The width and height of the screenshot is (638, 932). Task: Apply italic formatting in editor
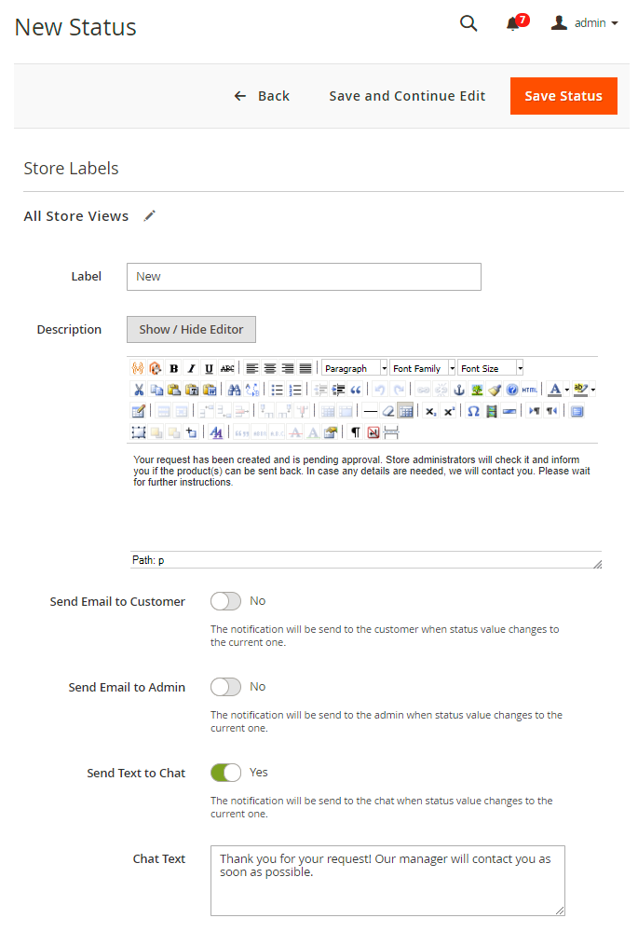[191, 368]
